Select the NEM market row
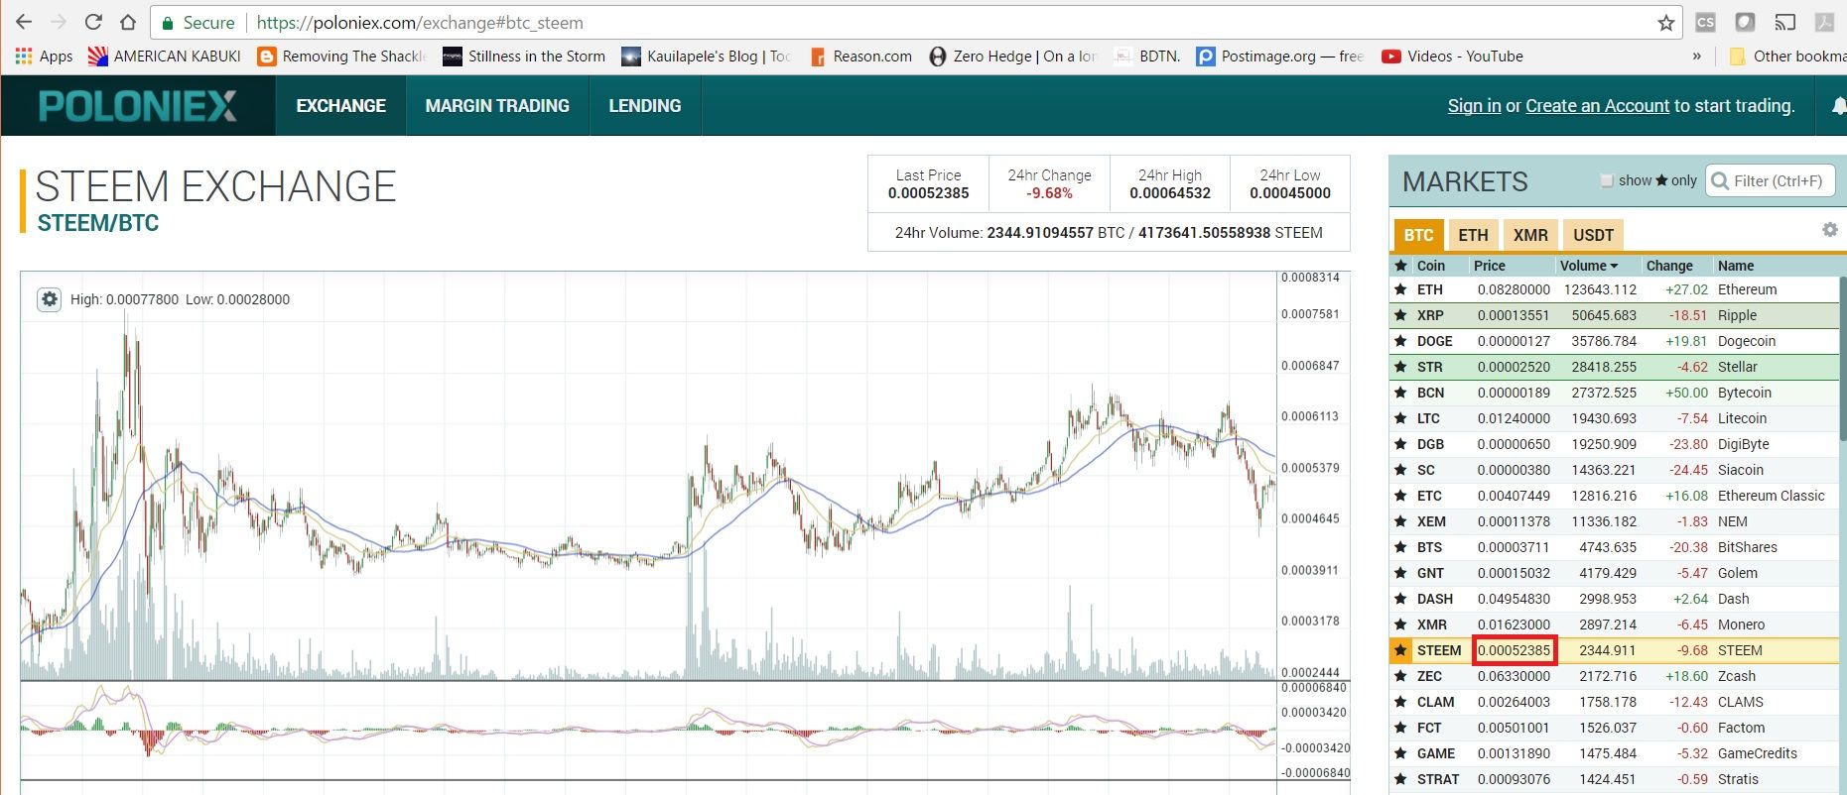1847x795 pixels. [x=1614, y=521]
